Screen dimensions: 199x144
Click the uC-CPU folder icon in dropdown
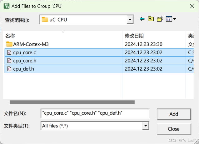(45, 20)
